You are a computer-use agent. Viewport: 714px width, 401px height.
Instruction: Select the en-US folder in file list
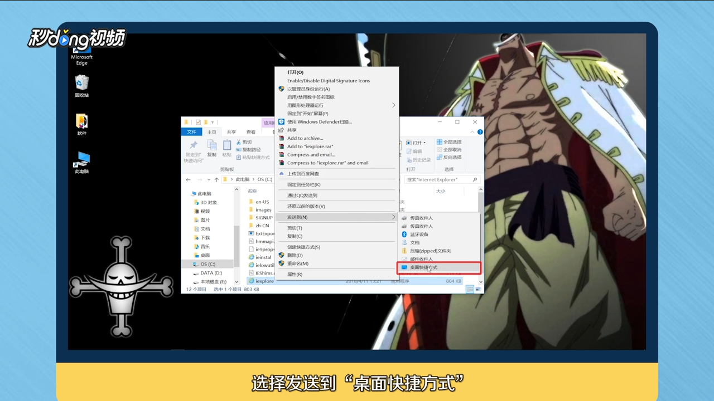(259, 202)
